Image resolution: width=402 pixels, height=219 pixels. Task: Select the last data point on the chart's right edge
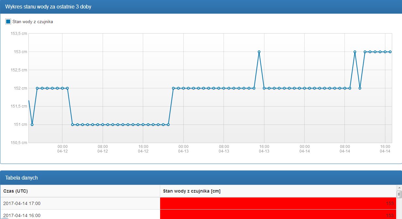pyautogui.click(x=390, y=52)
